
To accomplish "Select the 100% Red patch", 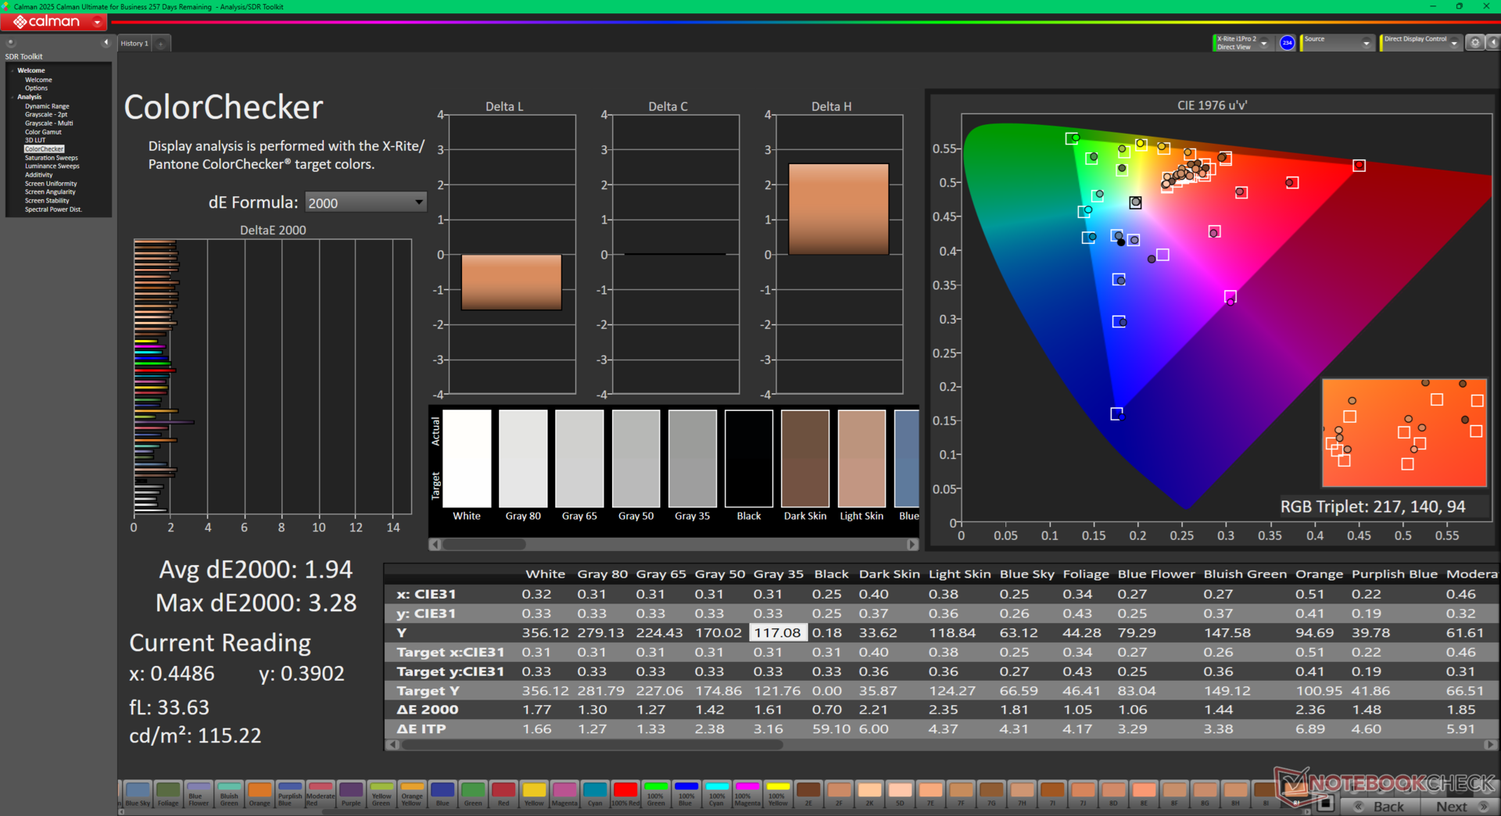I will point(625,794).
